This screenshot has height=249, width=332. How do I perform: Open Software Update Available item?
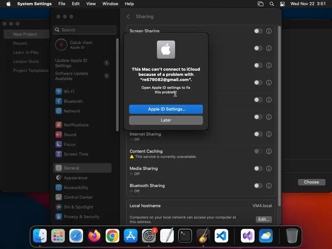82,76
